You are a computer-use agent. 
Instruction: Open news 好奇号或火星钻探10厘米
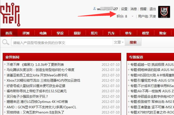click(x=36, y=86)
